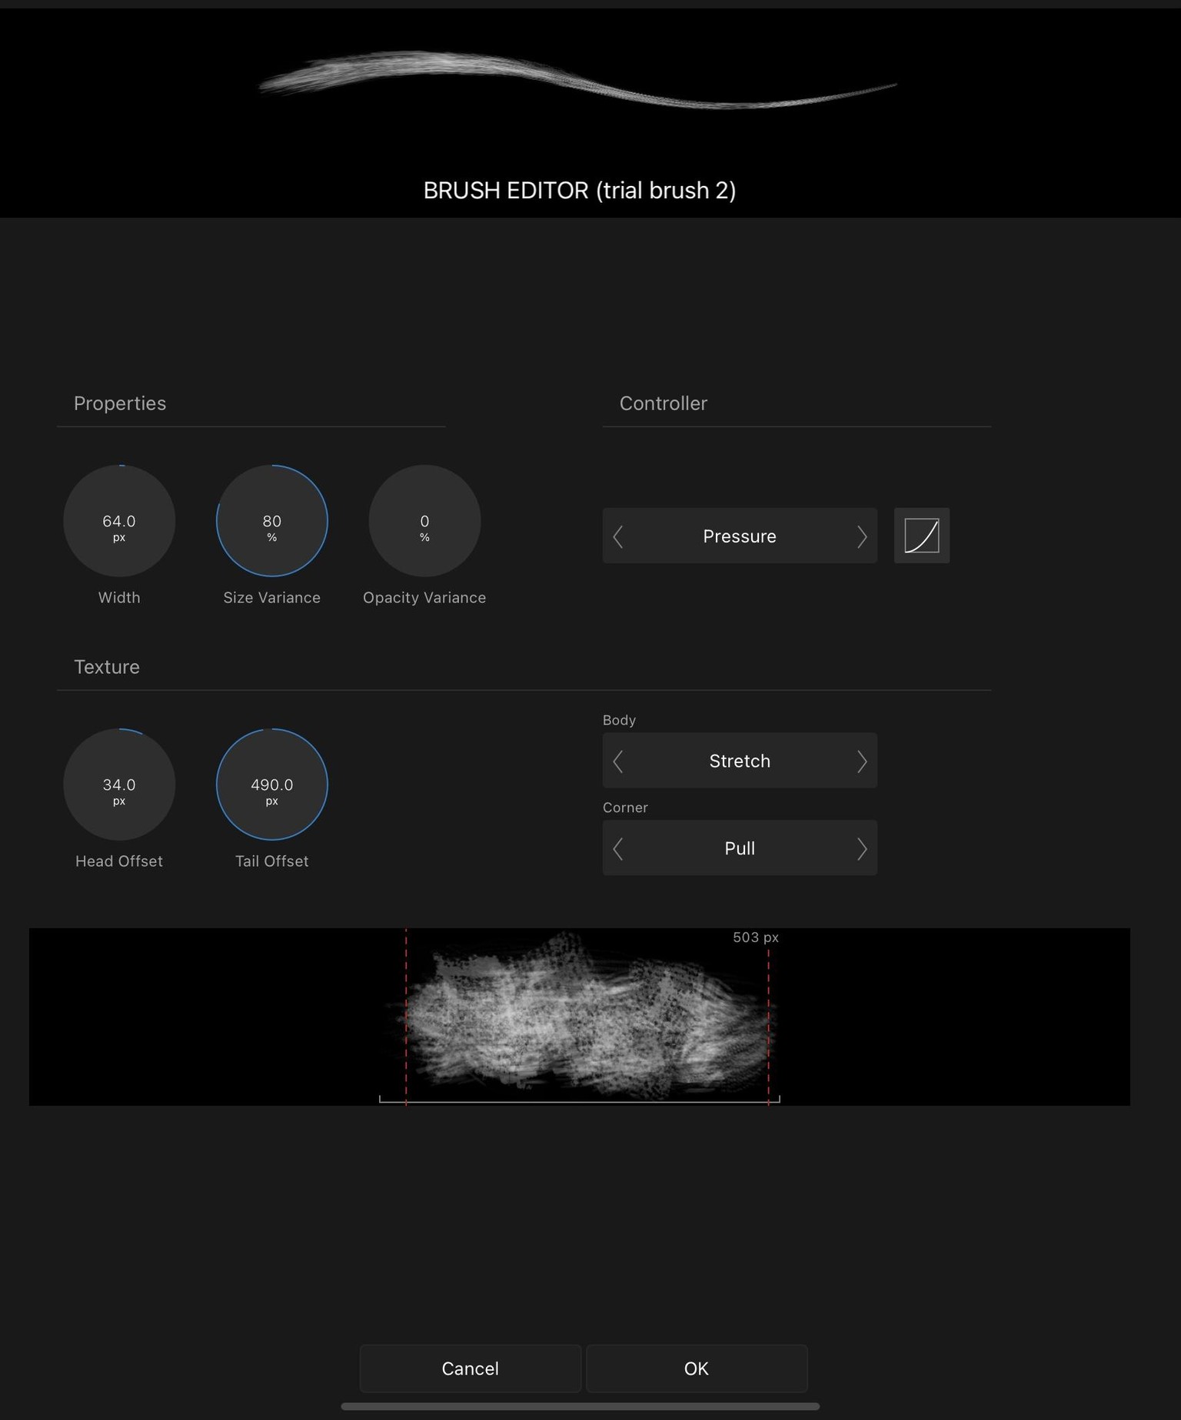Tap the home indicator bar at bottom
The image size is (1181, 1420).
(x=580, y=1406)
